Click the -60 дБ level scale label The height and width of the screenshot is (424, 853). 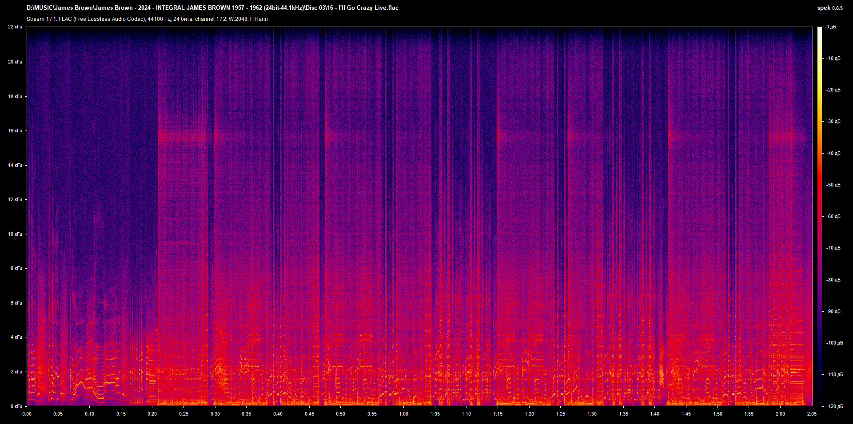[833, 217]
